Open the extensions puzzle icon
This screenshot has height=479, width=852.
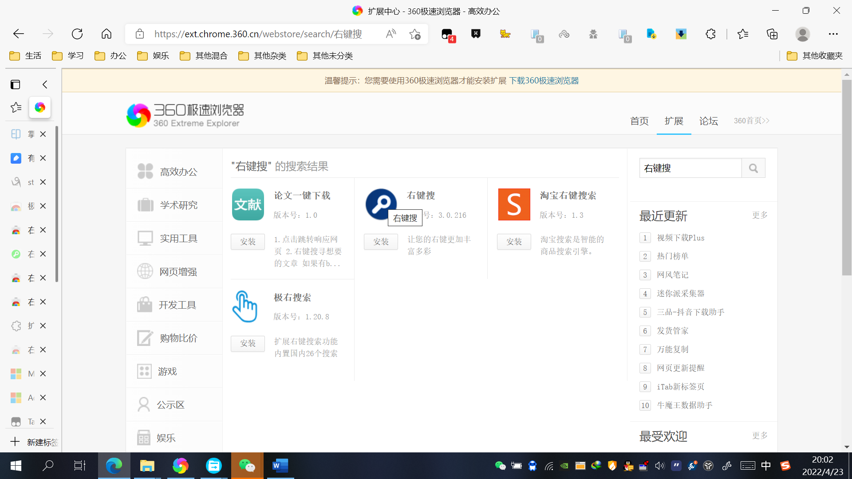pyautogui.click(x=710, y=34)
